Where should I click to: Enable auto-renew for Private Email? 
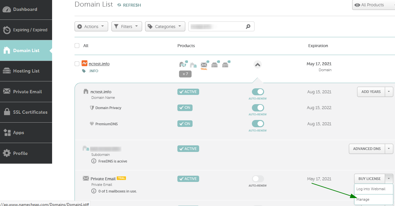click(258, 179)
